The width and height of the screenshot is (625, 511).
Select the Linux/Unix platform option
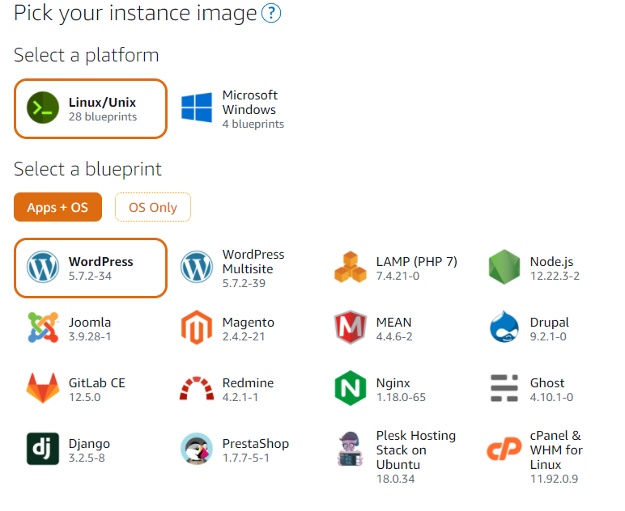coord(90,108)
